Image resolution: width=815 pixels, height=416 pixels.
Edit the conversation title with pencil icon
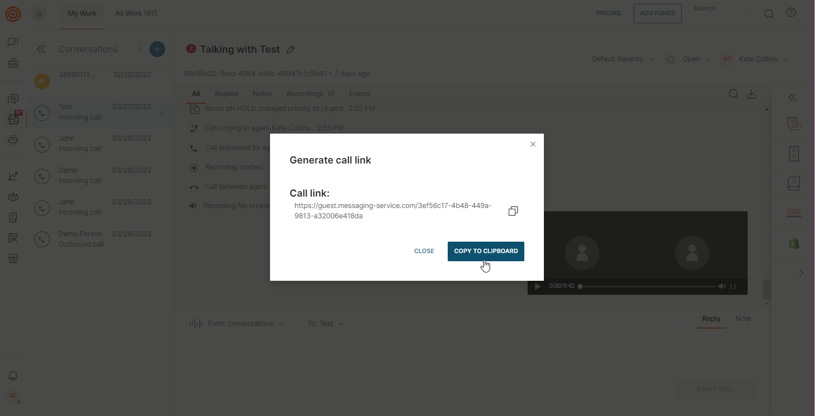click(291, 49)
